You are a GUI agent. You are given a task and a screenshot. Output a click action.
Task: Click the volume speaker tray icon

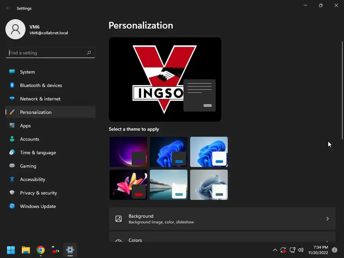[x=301, y=250]
